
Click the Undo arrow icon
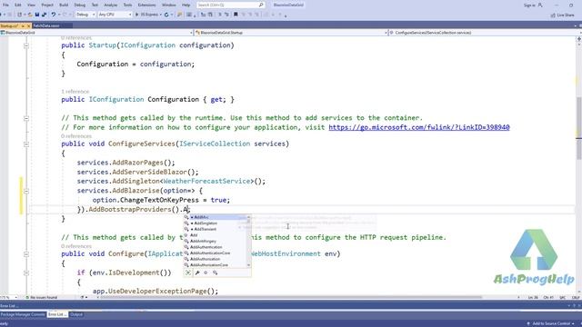[54, 15]
